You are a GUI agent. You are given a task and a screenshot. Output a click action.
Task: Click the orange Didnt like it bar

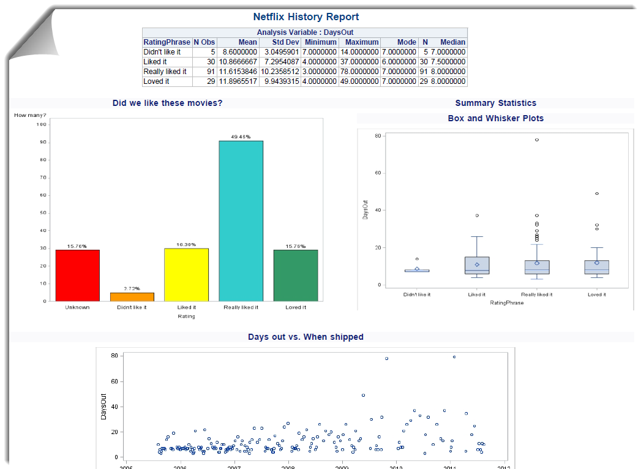pos(132,297)
